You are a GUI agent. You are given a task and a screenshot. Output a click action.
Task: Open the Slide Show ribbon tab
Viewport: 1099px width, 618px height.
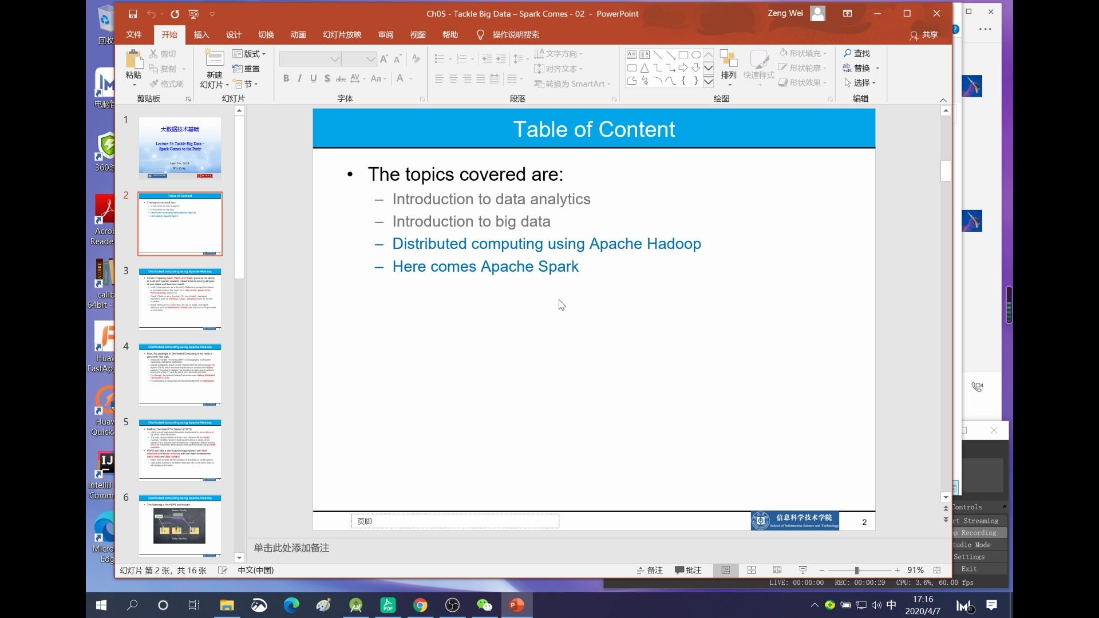pos(342,34)
